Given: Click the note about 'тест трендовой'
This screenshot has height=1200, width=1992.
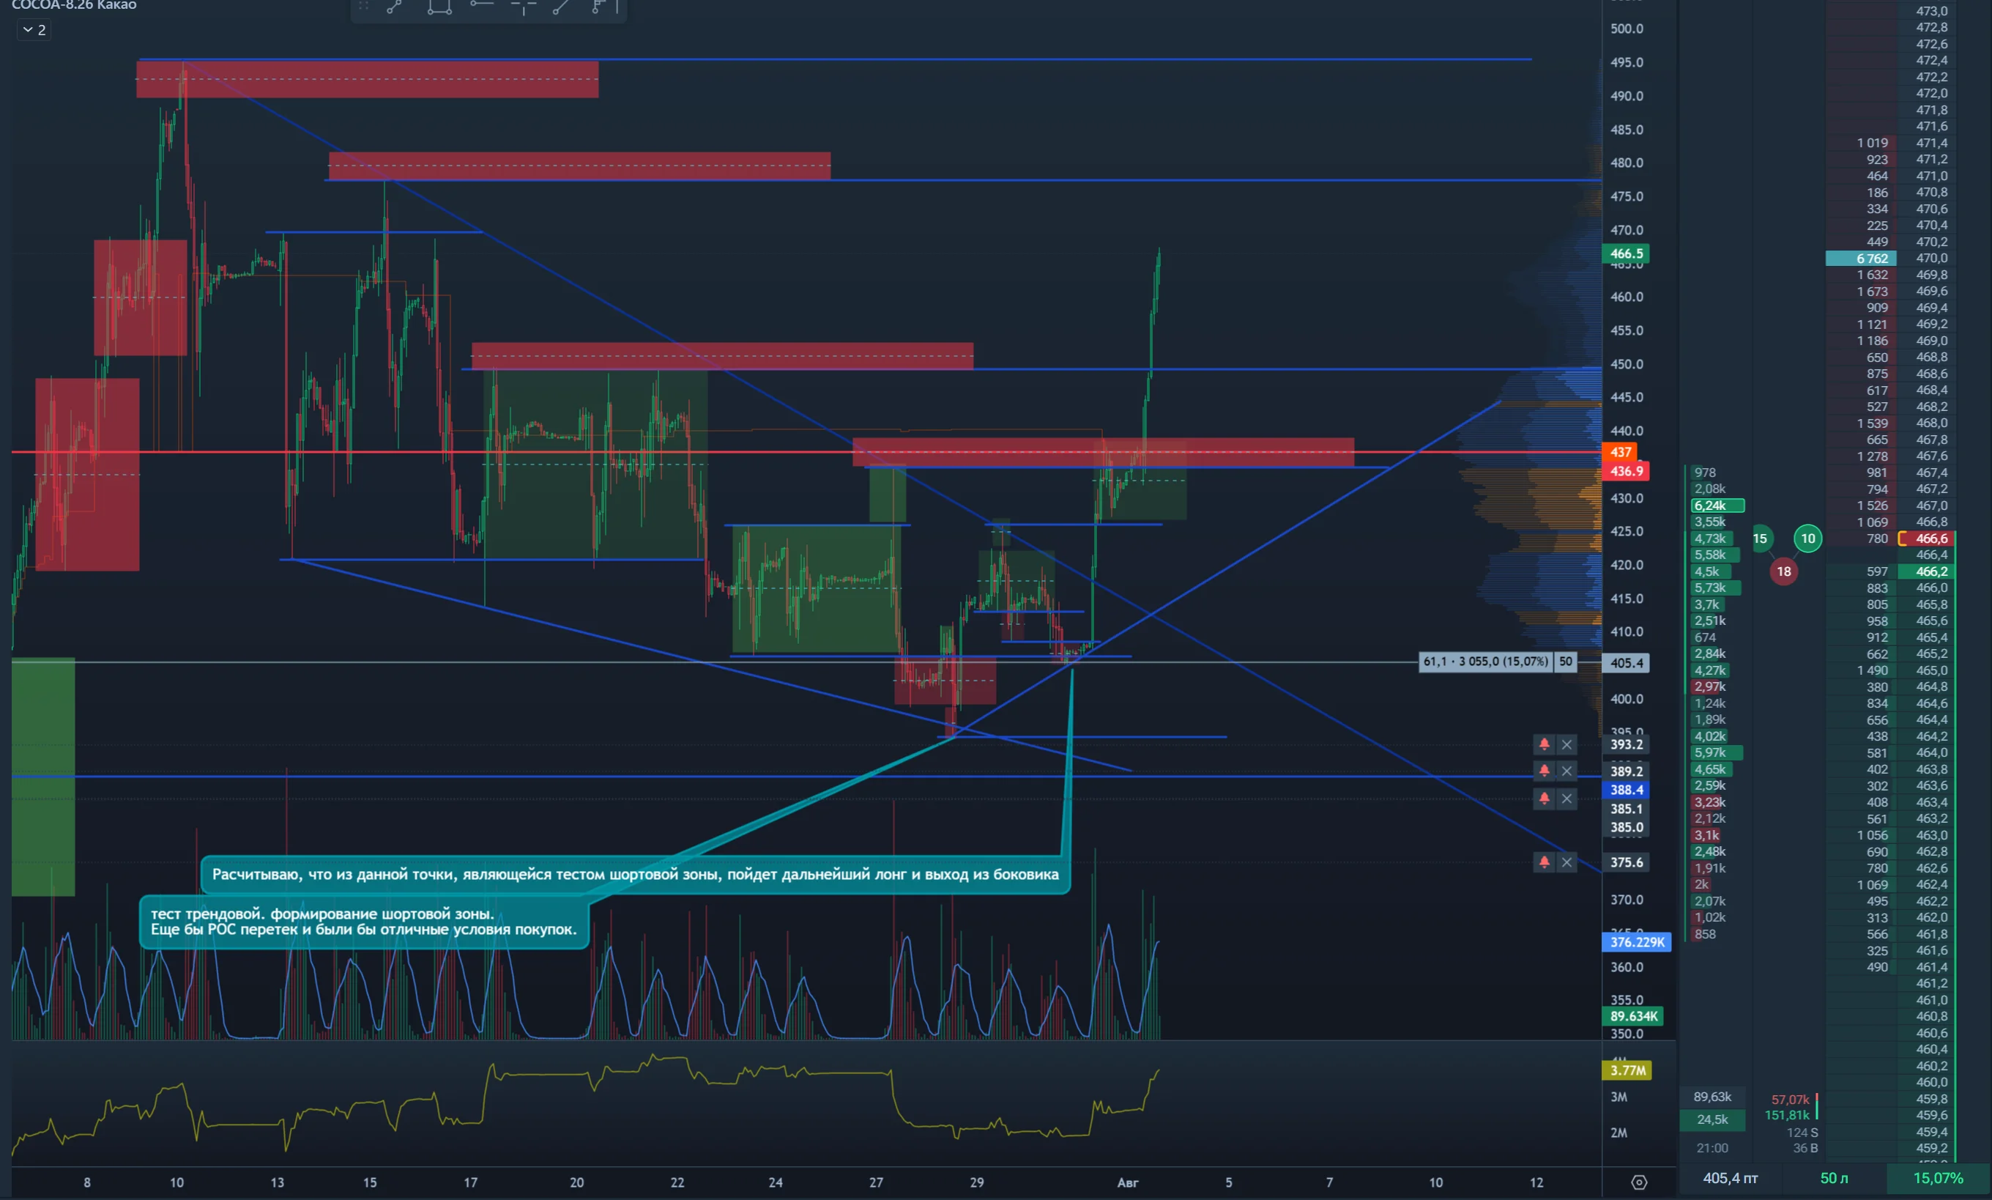Looking at the screenshot, I should tap(364, 922).
